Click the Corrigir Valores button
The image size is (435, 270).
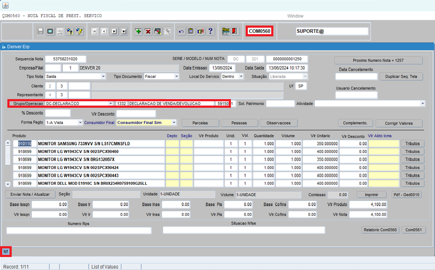coord(399,123)
